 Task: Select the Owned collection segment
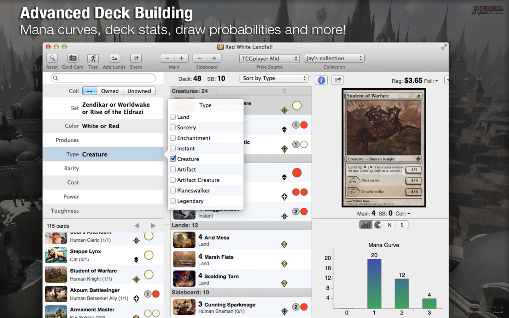[110, 91]
